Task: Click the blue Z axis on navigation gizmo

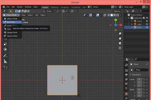Action: click(x=116, y=25)
